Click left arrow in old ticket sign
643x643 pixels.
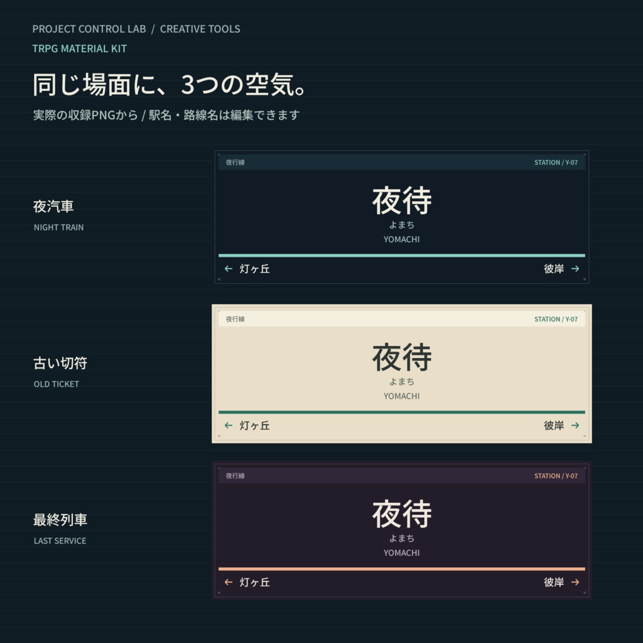(x=229, y=425)
